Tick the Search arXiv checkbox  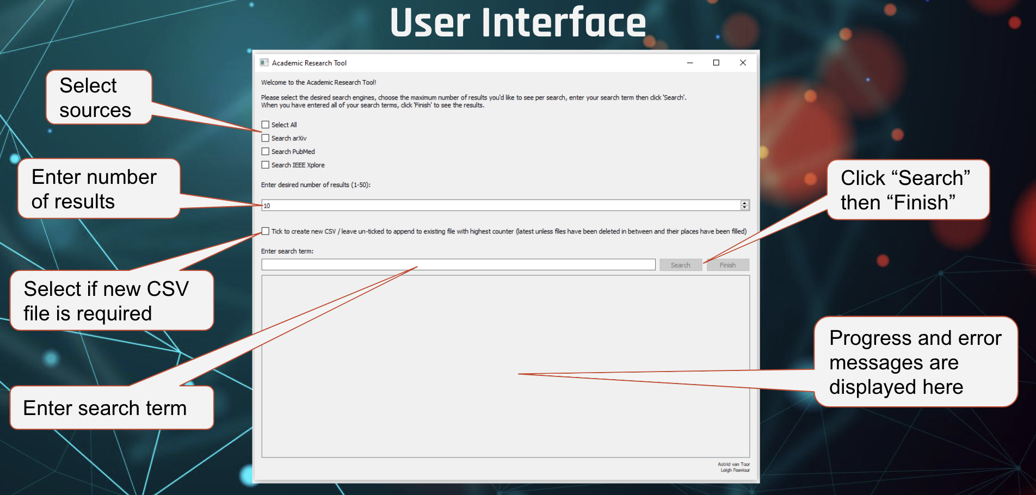[265, 138]
